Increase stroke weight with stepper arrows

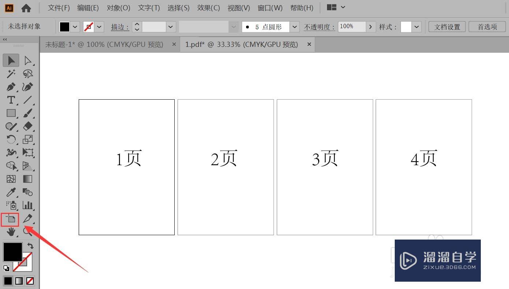click(137, 24)
